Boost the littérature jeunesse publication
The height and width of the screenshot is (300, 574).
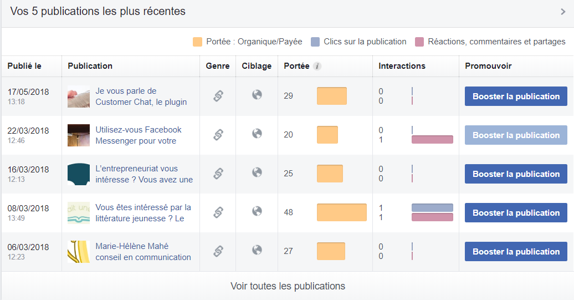tap(516, 213)
